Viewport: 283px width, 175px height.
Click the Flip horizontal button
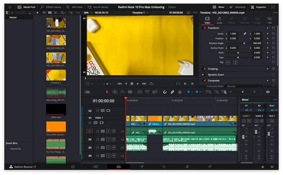(x=228, y=63)
